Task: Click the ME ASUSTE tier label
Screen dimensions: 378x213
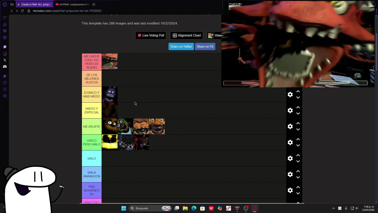Action: (x=92, y=126)
